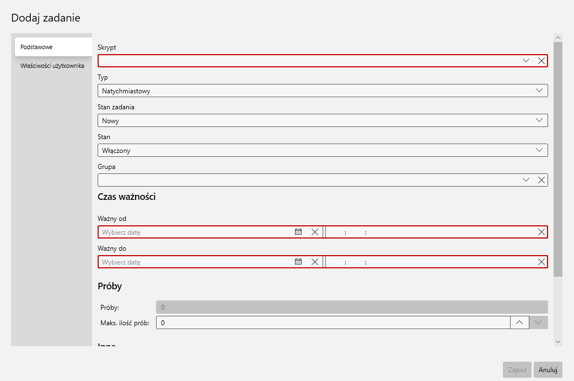The width and height of the screenshot is (574, 381).
Task: Expand the Stan dropdown showing Włączony
Action: coord(539,150)
